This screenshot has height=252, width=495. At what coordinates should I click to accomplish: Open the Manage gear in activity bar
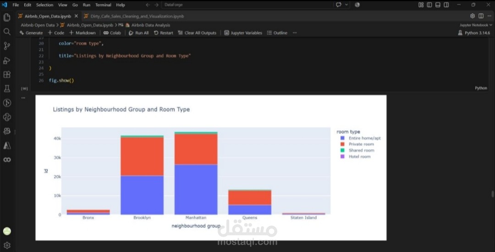pyautogui.click(x=6, y=246)
